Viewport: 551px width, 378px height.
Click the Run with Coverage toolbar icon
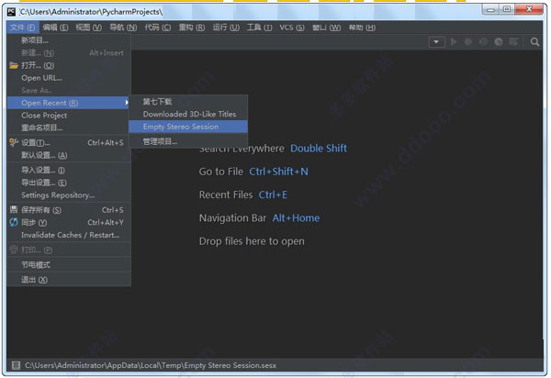(483, 42)
